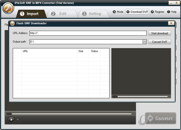This screenshot has width=181, height=130.
Task: Switch to the Setting tab
Action: [x=94, y=14]
